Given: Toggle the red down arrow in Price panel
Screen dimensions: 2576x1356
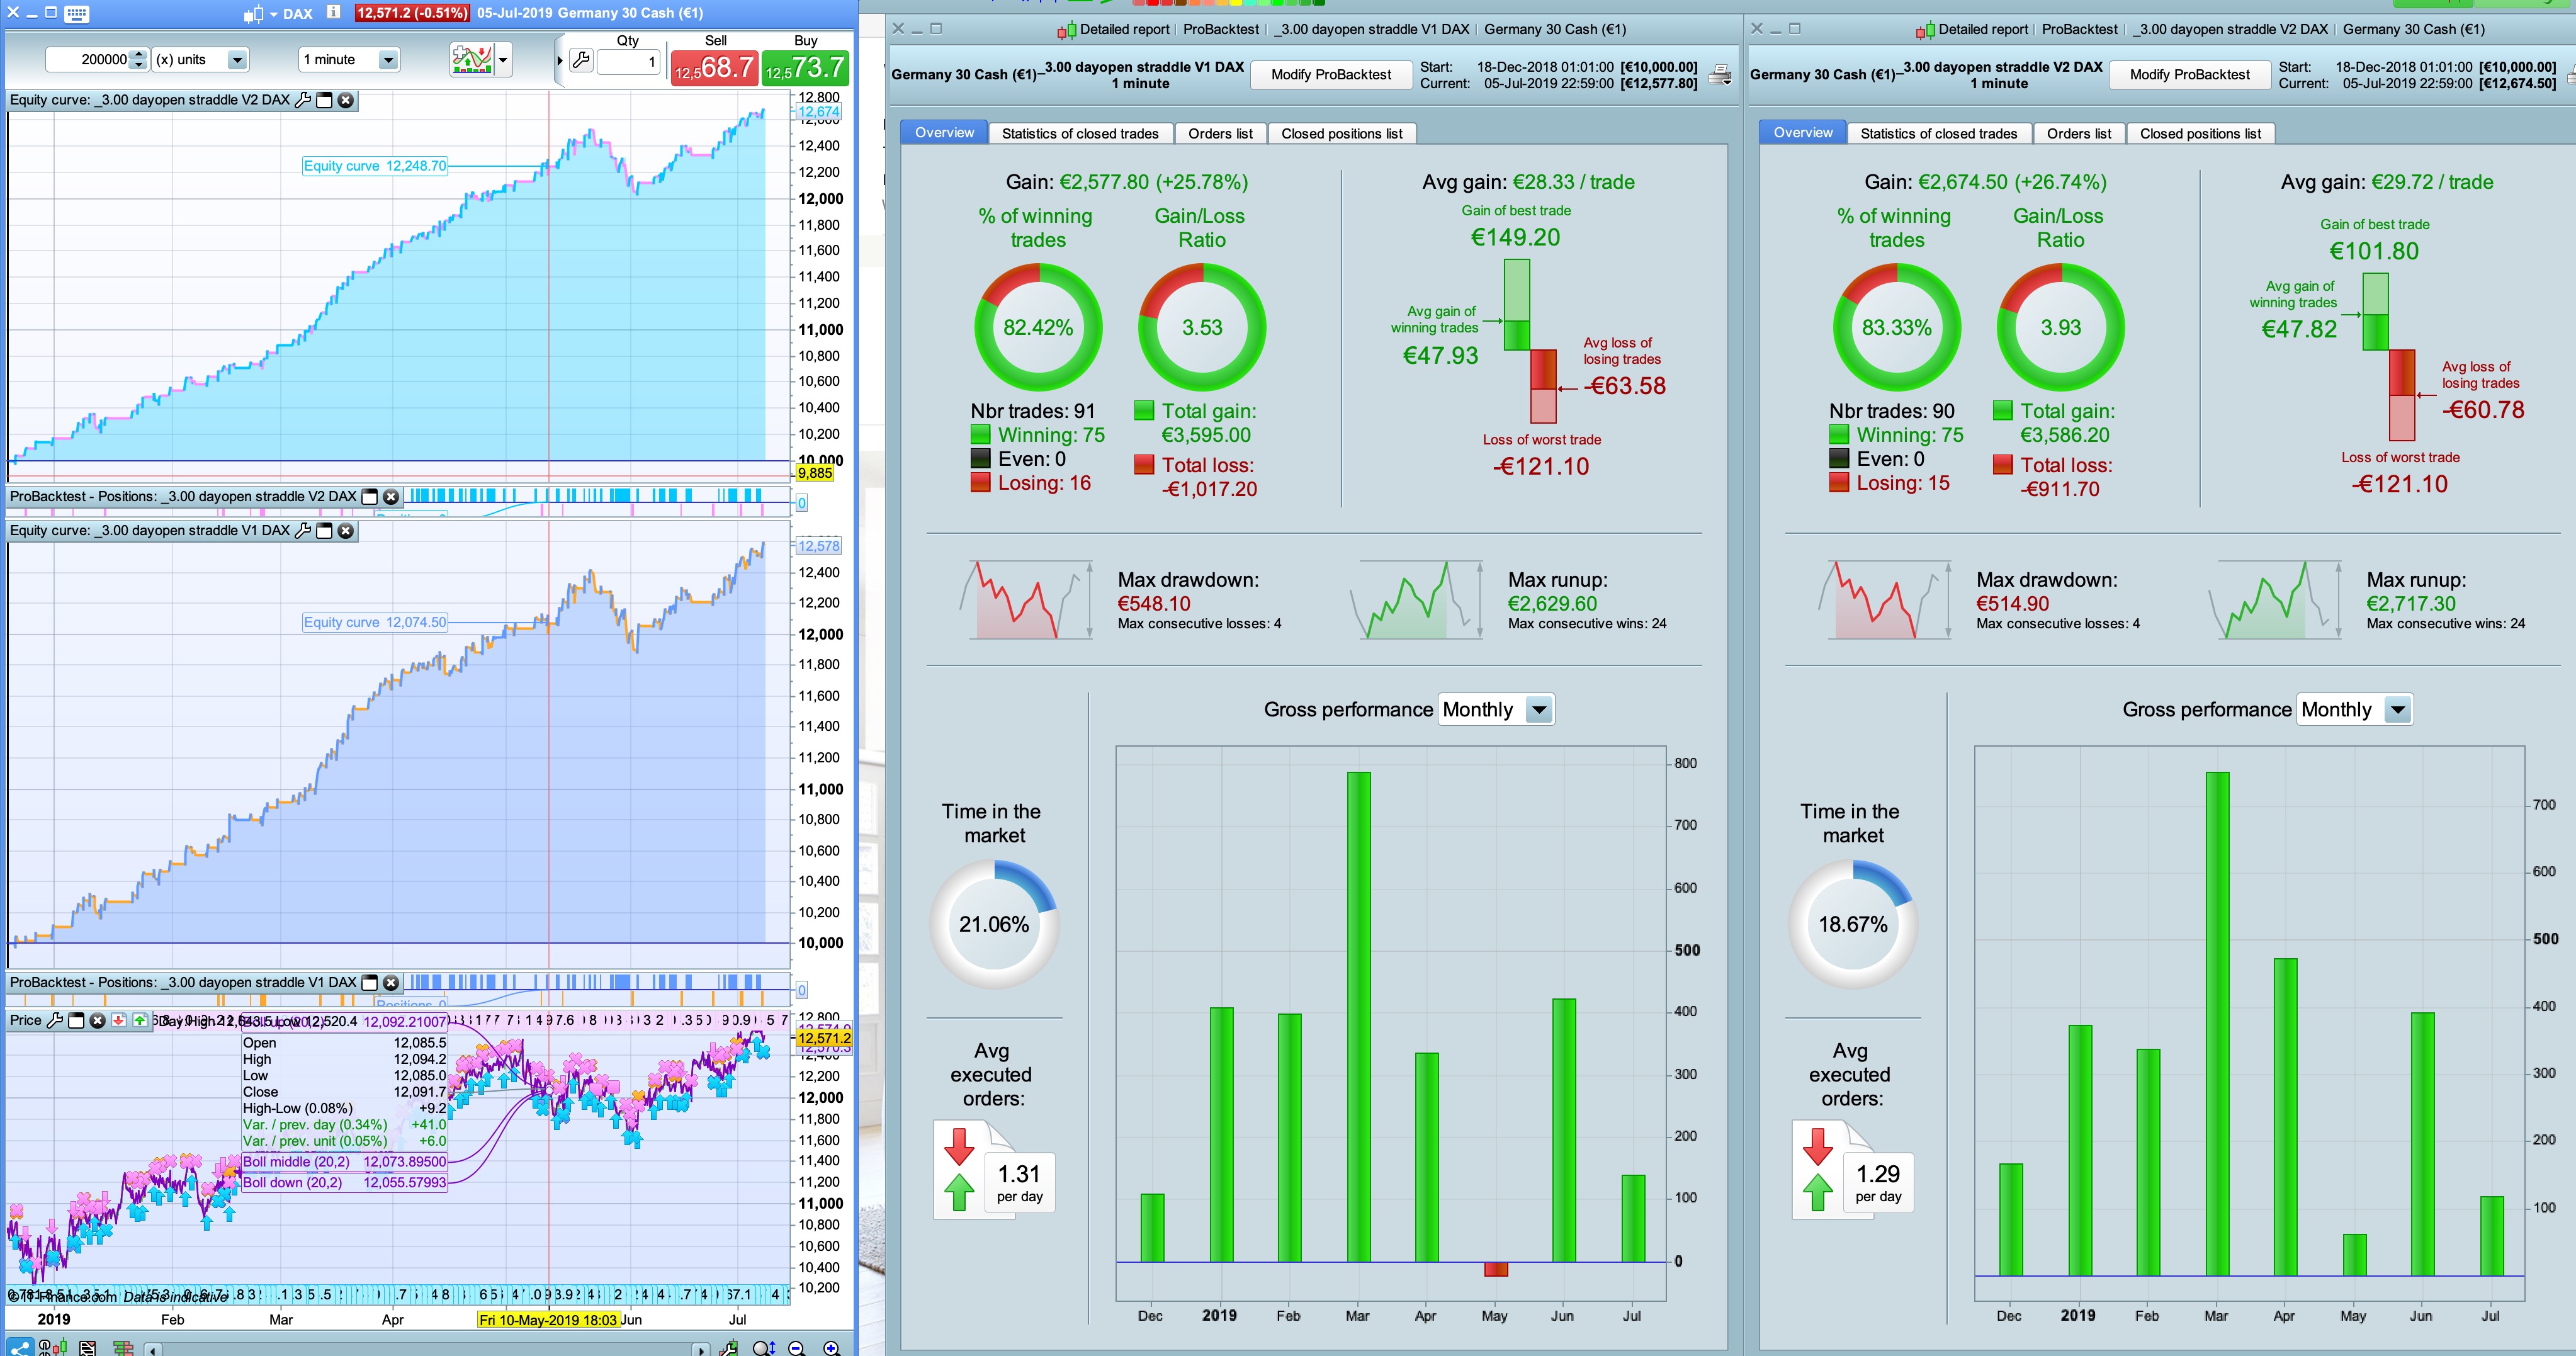Looking at the screenshot, I should click(x=118, y=1021).
